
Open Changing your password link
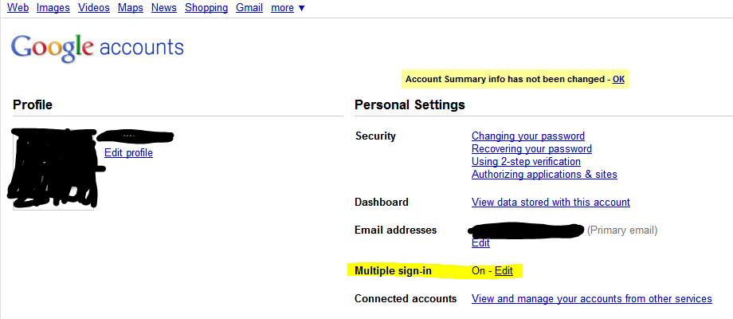coord(527,136)
